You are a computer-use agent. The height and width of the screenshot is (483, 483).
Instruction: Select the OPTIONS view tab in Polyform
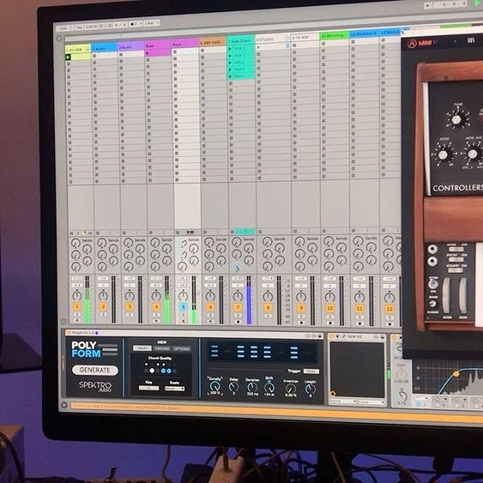click(x=182, y=349)
